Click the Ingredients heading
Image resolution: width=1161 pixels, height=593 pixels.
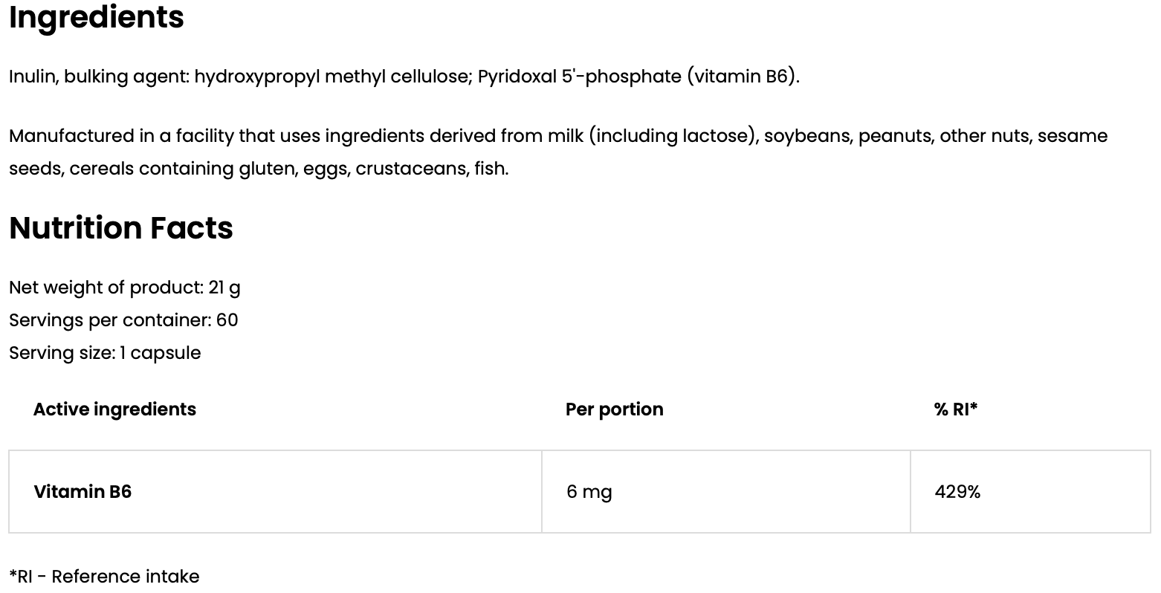97,17
